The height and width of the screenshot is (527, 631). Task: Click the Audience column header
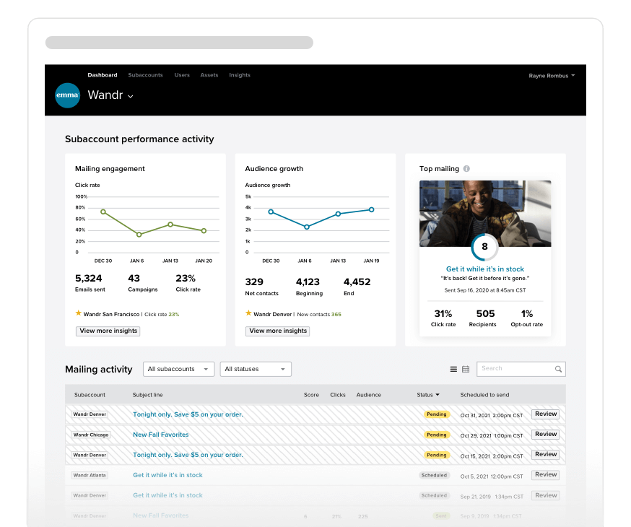pyautogui.click(x=369, y=395)
